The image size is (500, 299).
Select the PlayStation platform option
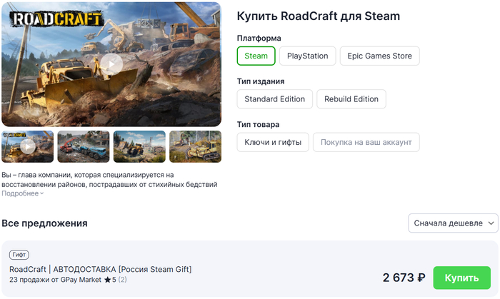click(307, 56)
